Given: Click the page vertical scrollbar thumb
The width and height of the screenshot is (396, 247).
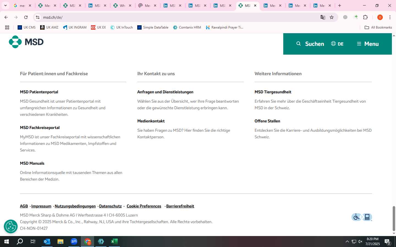Looking at the screenshot, I should pos(394,218).
